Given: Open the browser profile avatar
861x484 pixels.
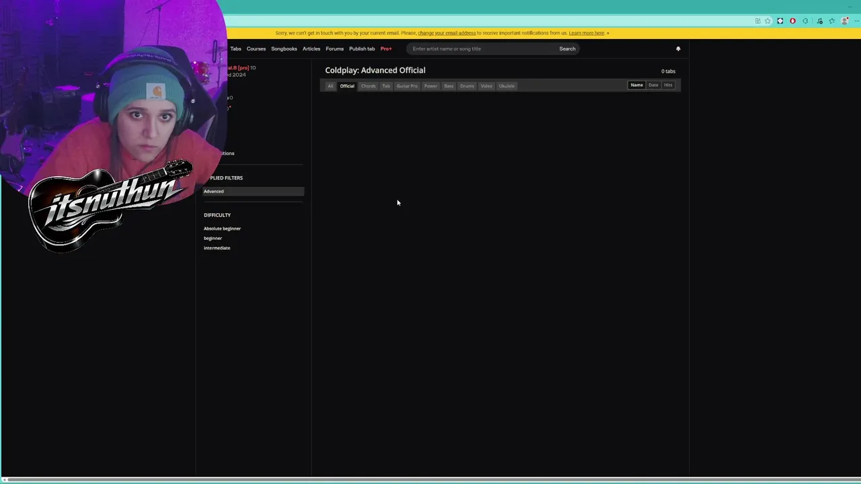Looking at the screenshot, I should pyautogui.click(x=845, y=21).
